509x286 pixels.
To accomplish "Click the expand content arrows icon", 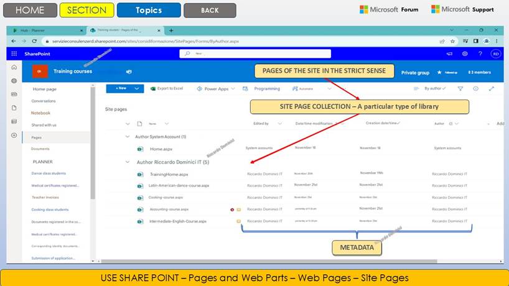I will 491,89.
